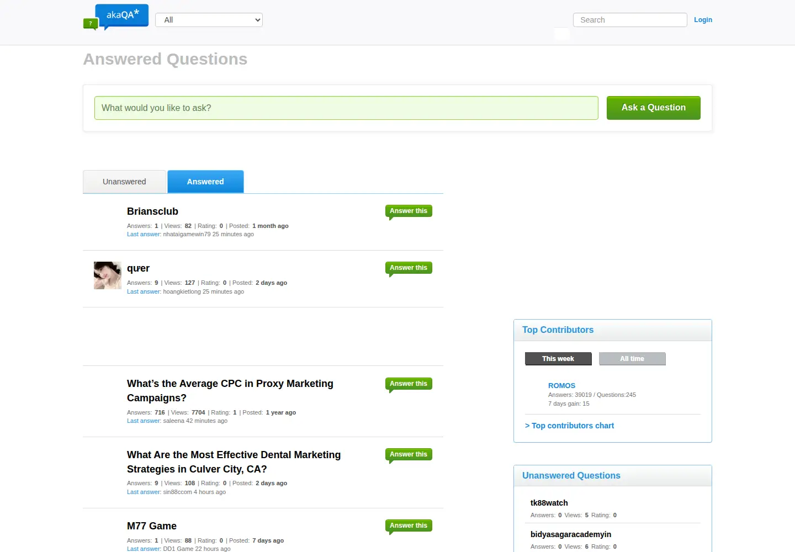This screenshot has width=795, height=552.
Task: Select the This week contributors tab
Action: point(558,359)
